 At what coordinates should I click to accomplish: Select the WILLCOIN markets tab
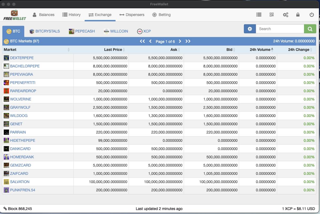(116, 31)
